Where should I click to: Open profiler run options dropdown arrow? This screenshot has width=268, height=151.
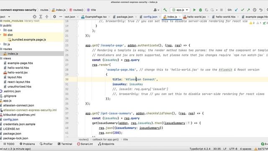click(216, 10)
